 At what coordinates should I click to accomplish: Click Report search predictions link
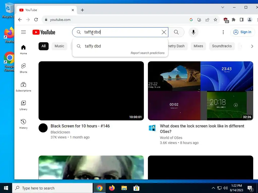point(148,53)
